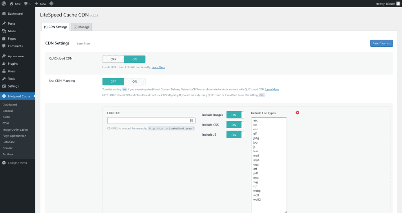Click the Appearance brush icon

click(4, 56)
